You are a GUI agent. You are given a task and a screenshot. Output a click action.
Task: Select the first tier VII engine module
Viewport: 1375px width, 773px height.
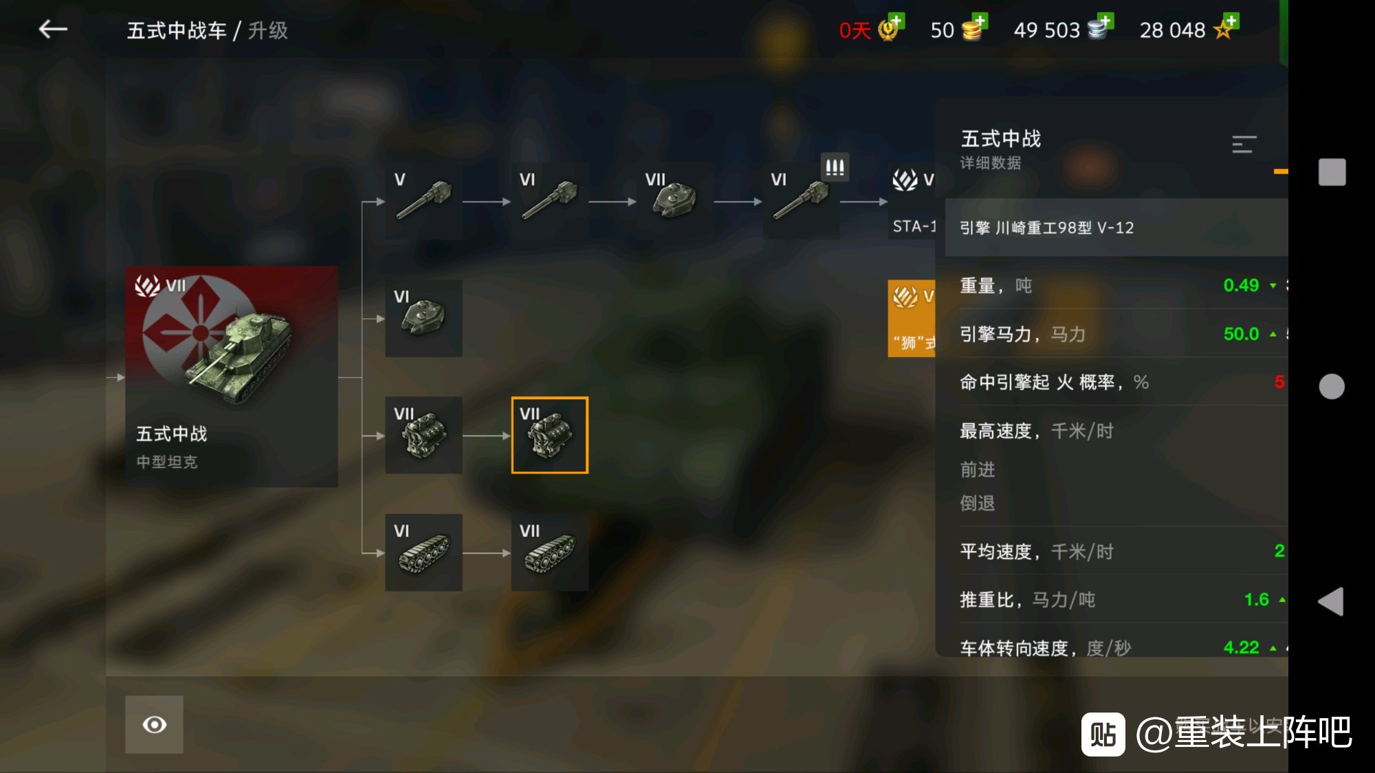coord(423,435)
